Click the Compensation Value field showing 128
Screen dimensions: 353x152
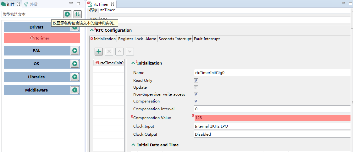coord(272,118)
